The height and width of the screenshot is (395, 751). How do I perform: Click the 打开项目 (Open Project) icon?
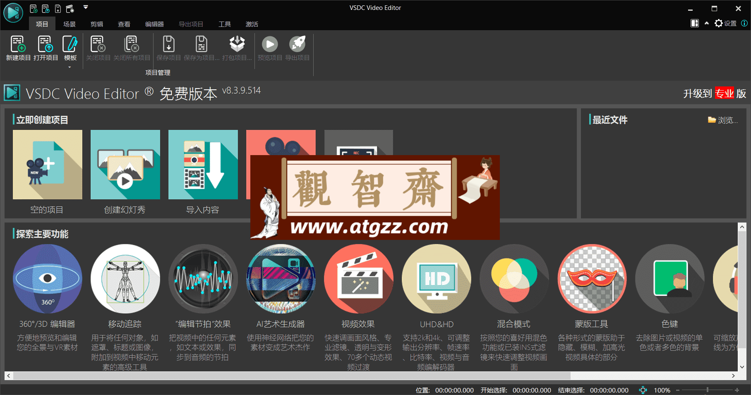[46, 44]
